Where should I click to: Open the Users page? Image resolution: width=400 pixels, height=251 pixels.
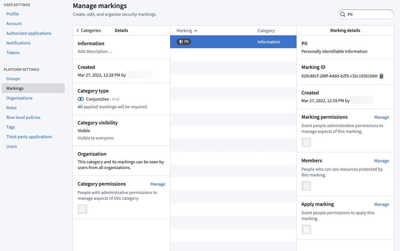[11, 147]
